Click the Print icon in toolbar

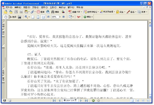click(21, 12)
